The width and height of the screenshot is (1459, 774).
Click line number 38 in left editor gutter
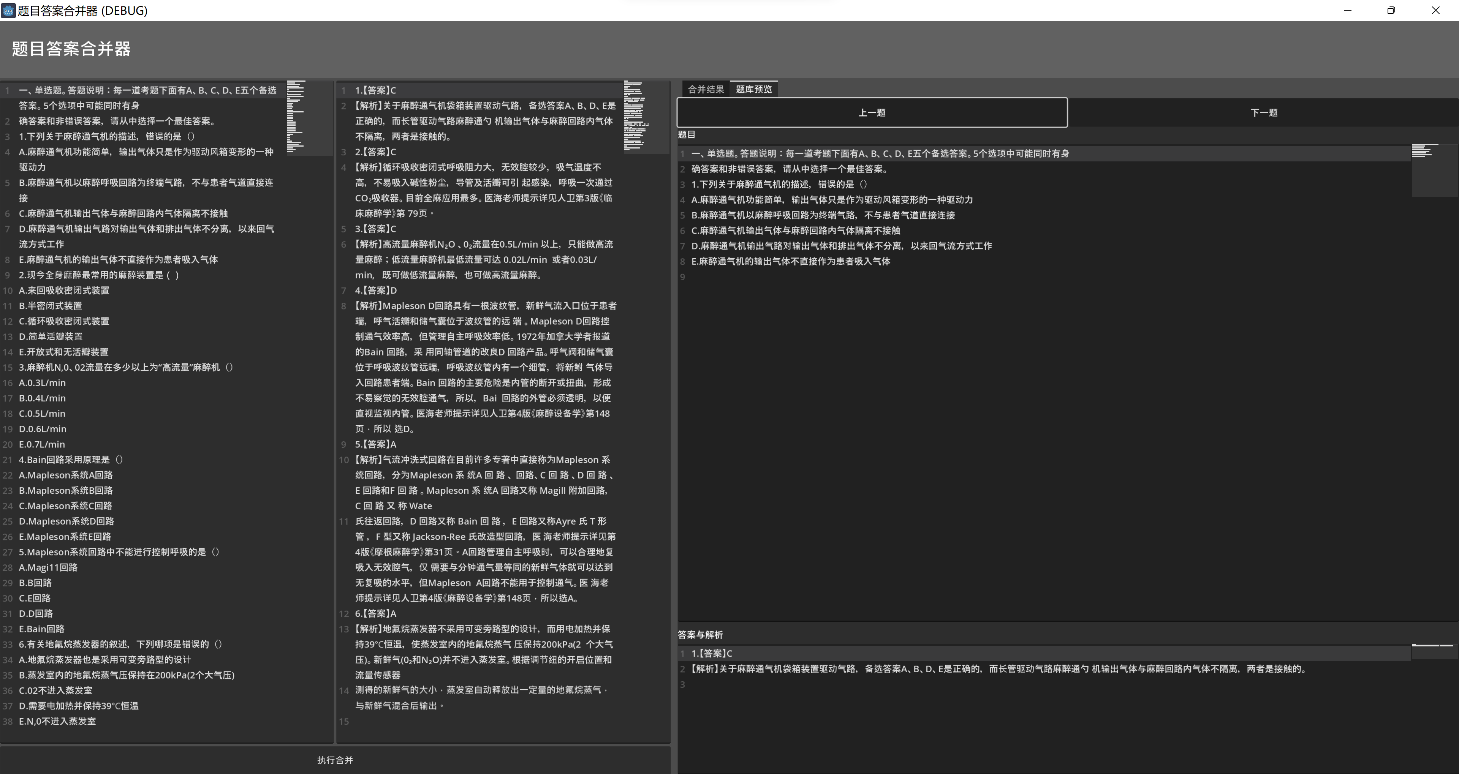[x=8, y=721]
